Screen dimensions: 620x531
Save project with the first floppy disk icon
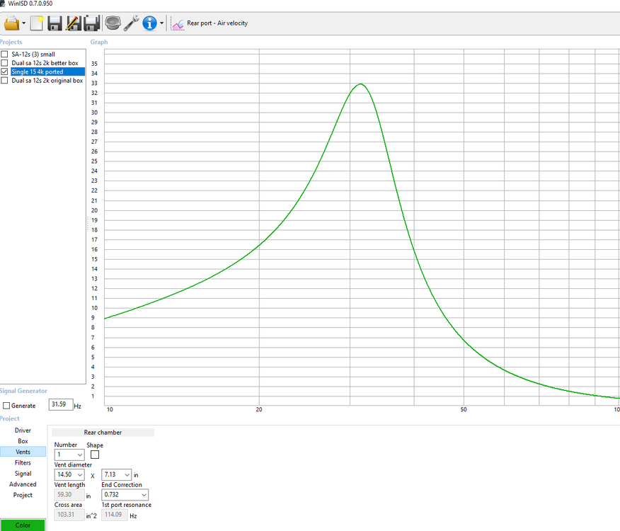(x=54, y=23)
